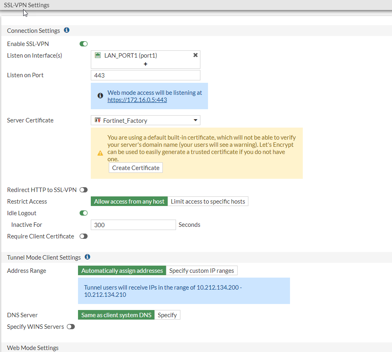Turn on Specify WINS Servers
392x352 pixels.
pos(71,327)
